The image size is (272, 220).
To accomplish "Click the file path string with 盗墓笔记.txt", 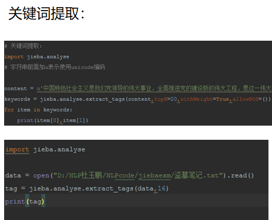I will pos(138,175).
